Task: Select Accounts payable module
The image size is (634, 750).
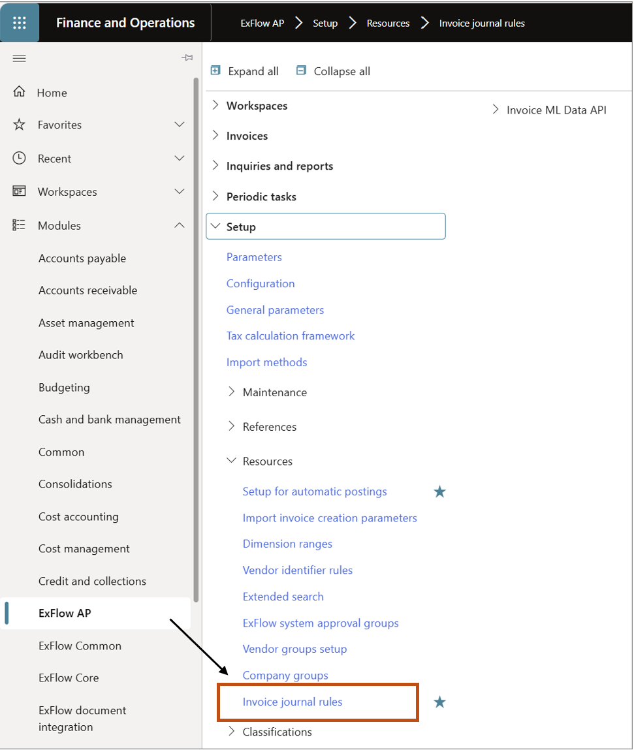Action: coord(82,258)
